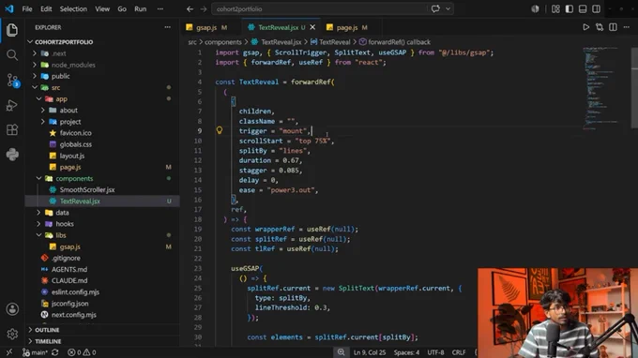
Task: Open the View menu
Action: coord(102,9)
